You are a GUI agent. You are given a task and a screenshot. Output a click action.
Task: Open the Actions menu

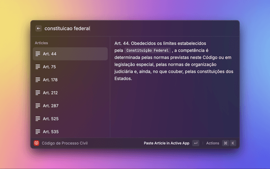pyautogui.click(x=213, y=143)
